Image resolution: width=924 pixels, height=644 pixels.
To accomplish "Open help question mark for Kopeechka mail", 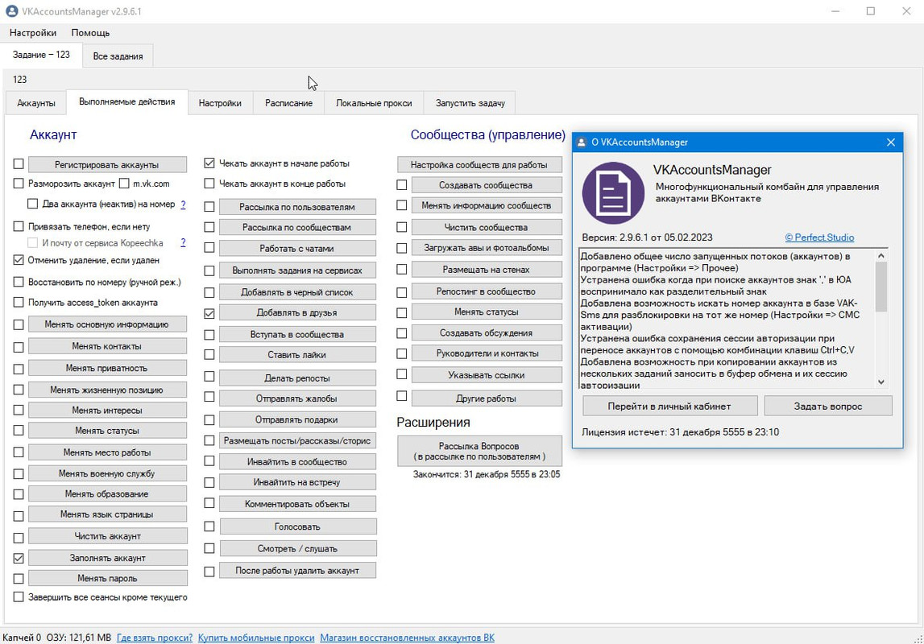I will (x=183, y=243).
